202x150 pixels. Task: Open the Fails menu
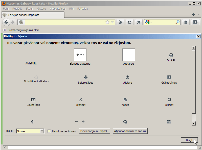(6, 9)
